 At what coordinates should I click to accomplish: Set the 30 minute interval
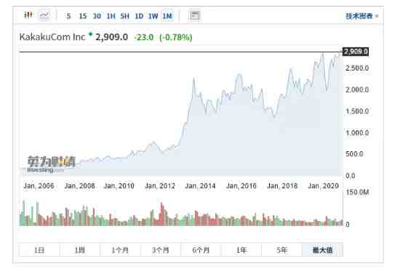point(97,16)
